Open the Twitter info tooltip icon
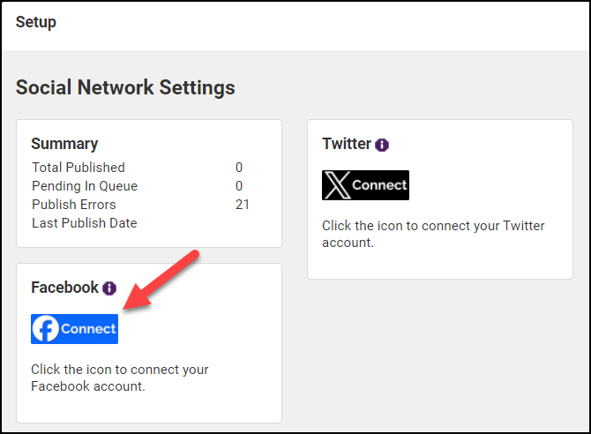This screenshot has height=434, width=591. [x=382, y=145]
